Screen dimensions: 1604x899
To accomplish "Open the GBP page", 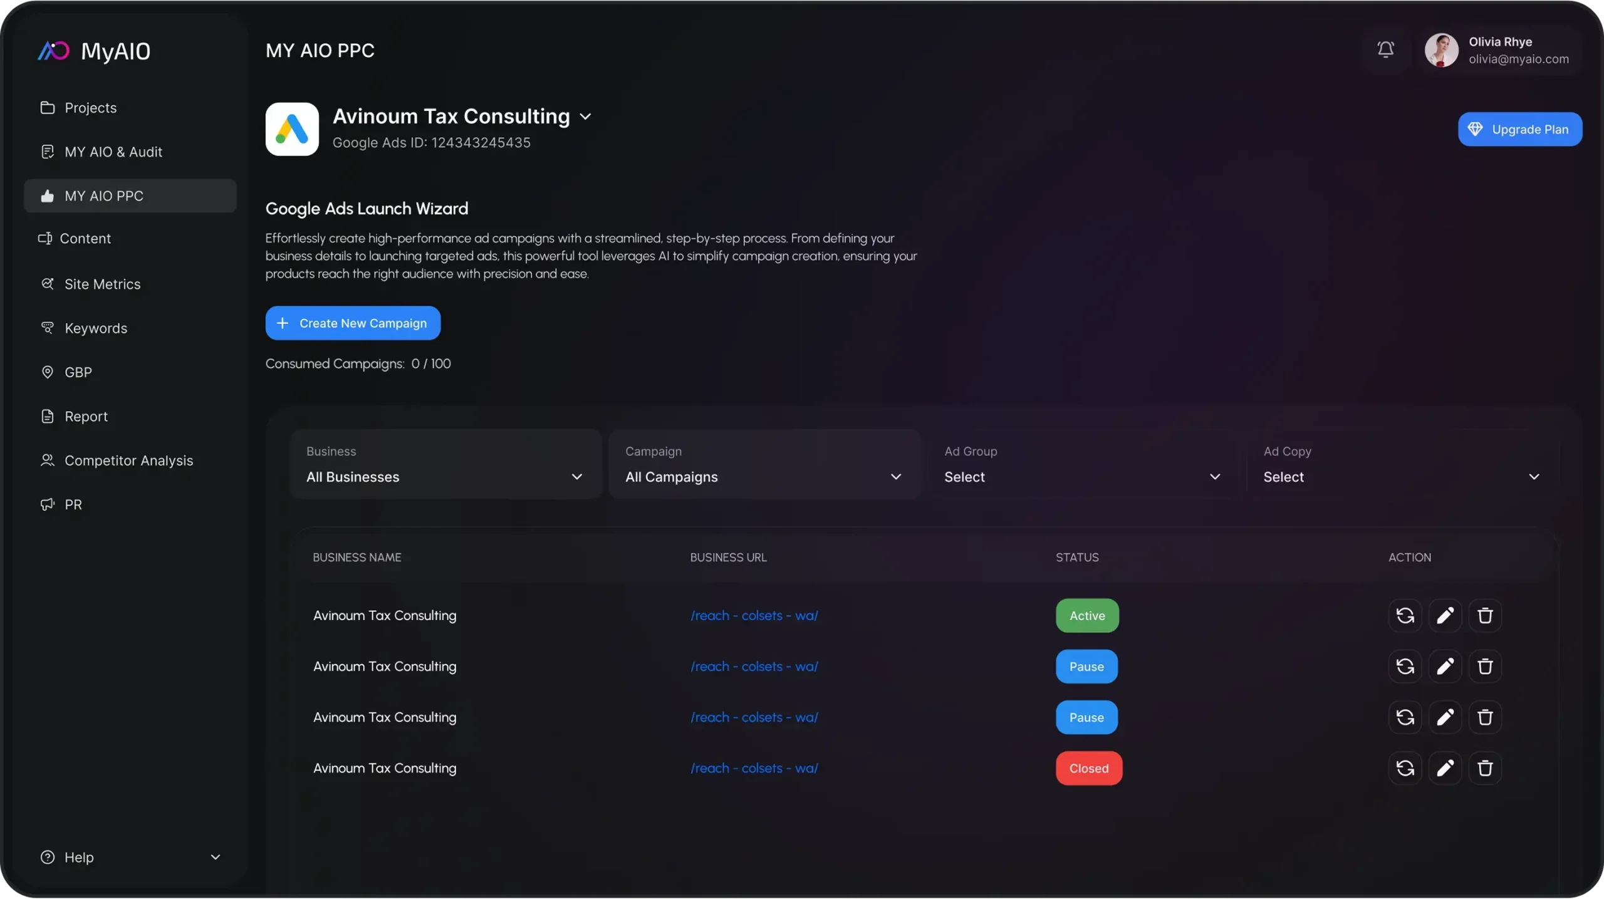I will 130,372.
